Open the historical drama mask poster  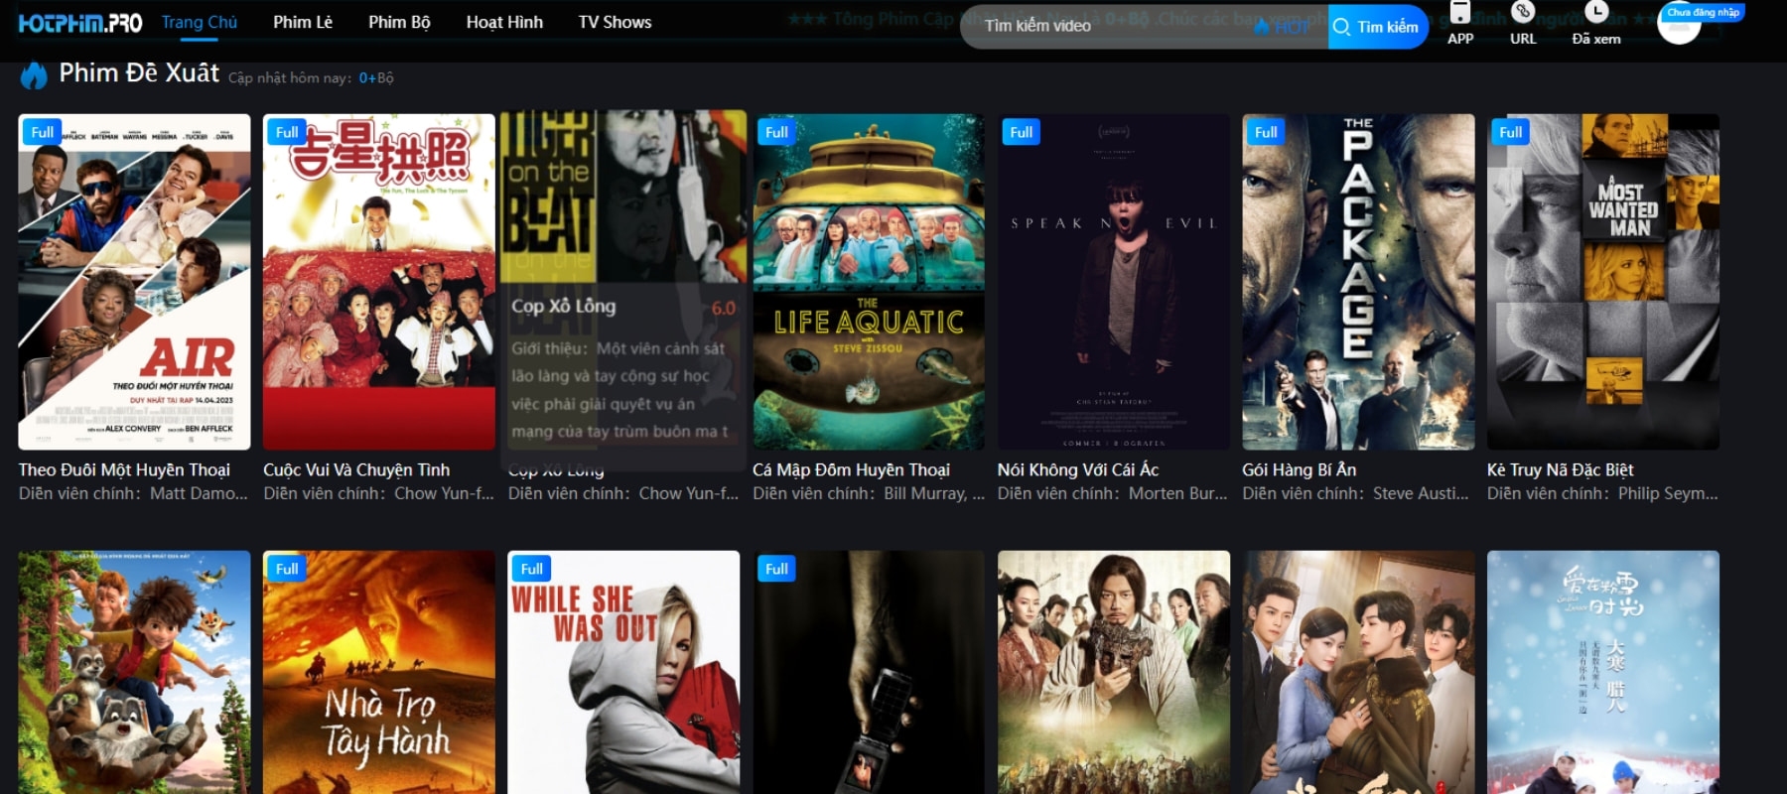[x=1114, y=672]
